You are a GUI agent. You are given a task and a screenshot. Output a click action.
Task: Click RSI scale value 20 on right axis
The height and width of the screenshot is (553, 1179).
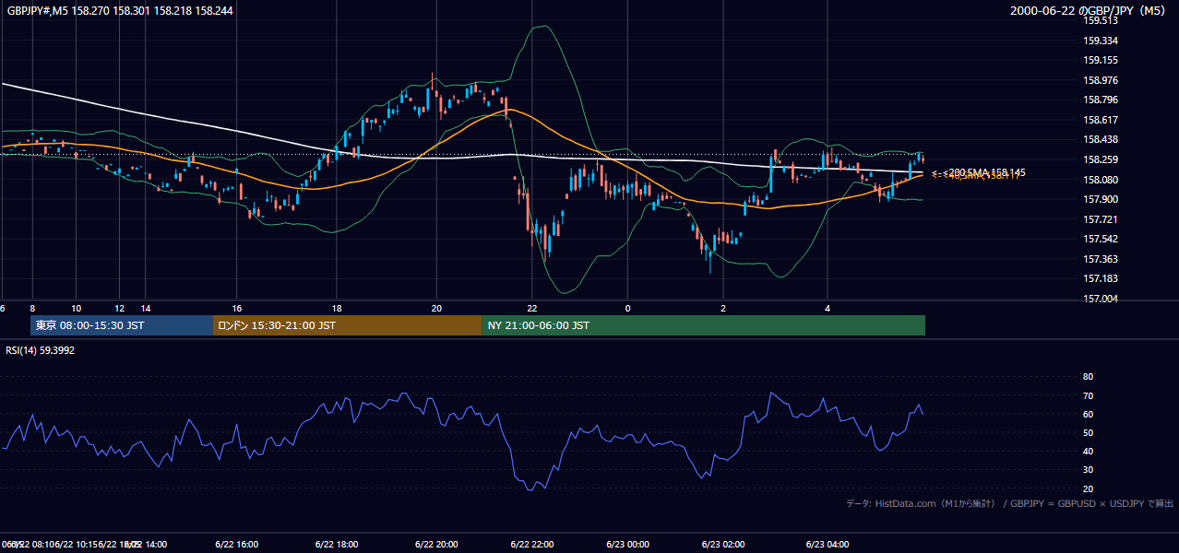coord(1088,488)
